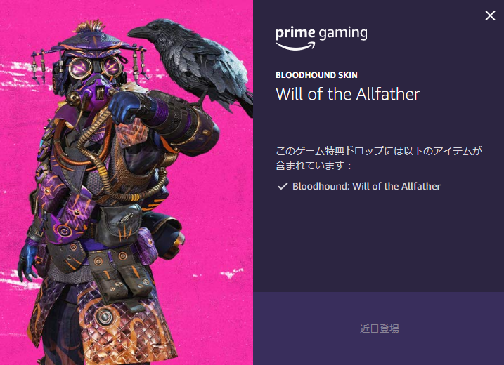Click the Amazon smile arrow under prime
The width and height of the screenshot is (504, 365).
point(295,46)
